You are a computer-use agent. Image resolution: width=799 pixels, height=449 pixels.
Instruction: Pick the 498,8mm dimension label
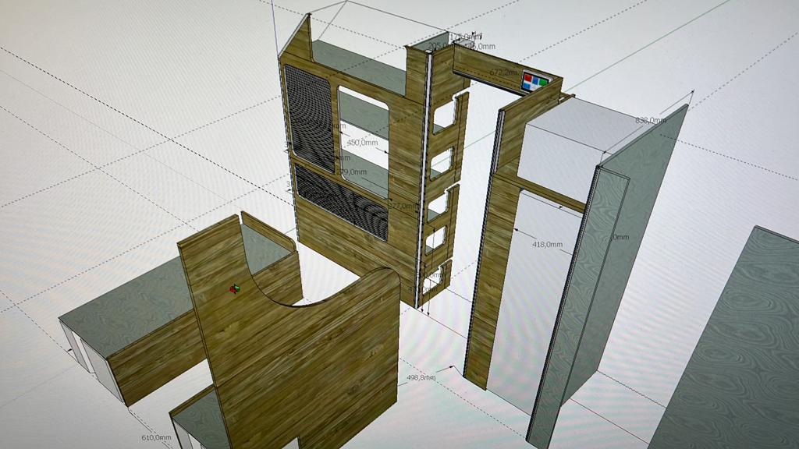pyautogui.click(x=421, y=378)
